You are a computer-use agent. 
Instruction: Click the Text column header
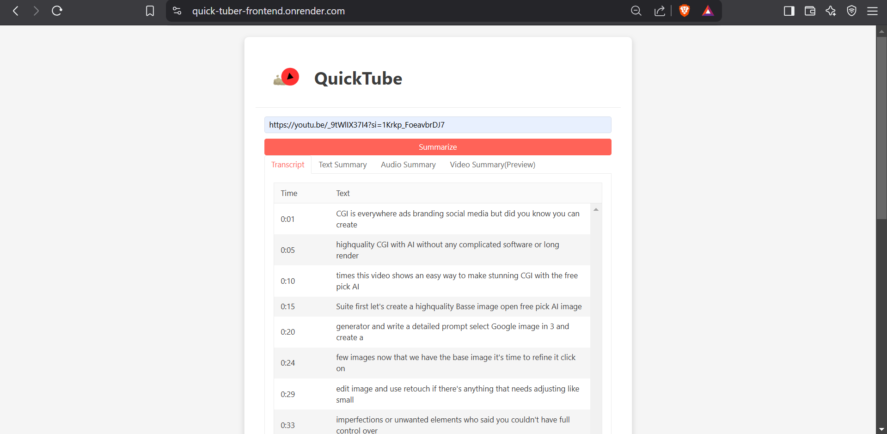[343, 193]
